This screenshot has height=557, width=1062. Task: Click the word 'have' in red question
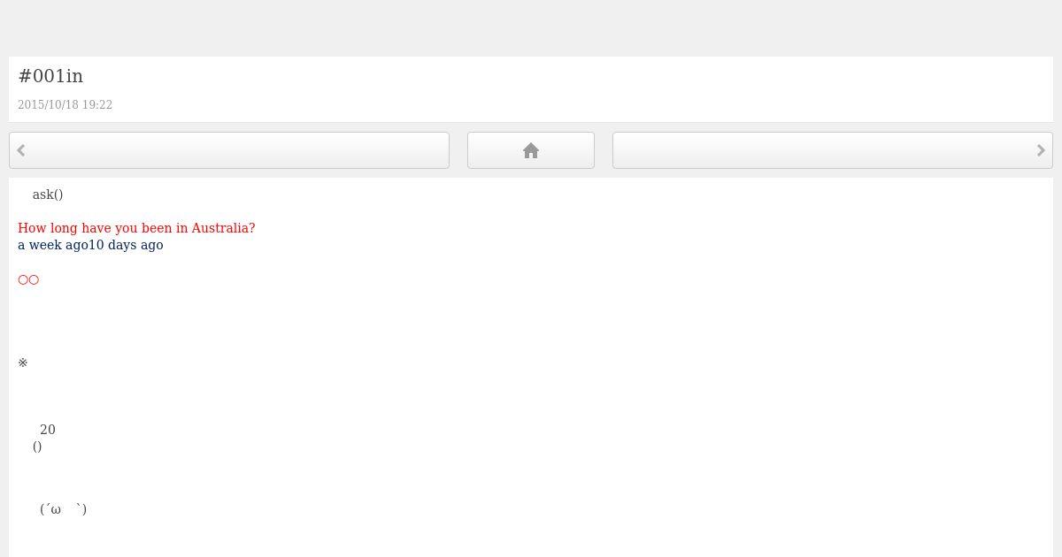[x=96, y=228]
